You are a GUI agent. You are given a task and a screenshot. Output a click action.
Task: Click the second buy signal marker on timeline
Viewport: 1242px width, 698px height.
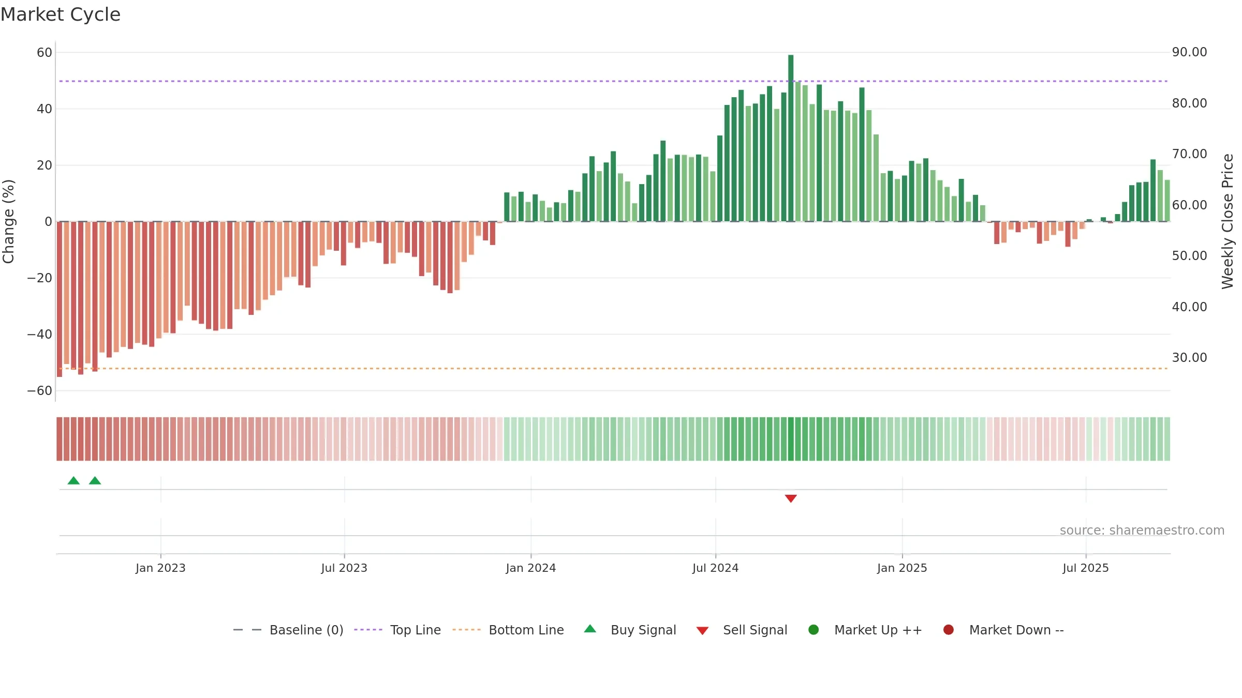click(95, 481)
